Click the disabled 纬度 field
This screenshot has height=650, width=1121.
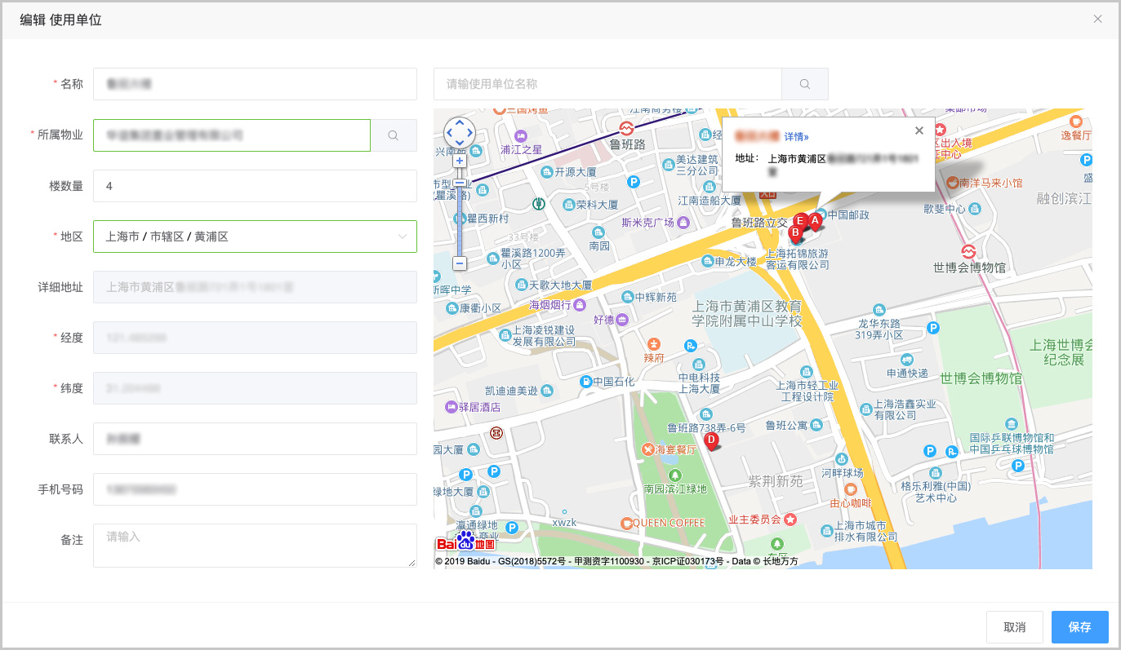point(255,388)
